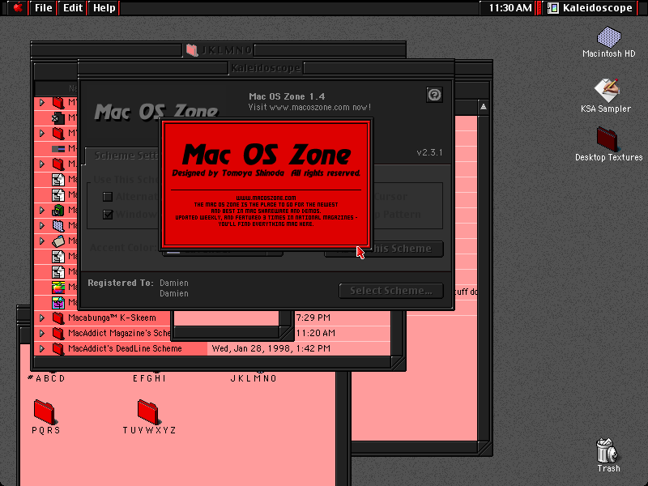Select the rainbow Apple logo file icon
This screenshot has width=648, height=486.
click(58, 287)
